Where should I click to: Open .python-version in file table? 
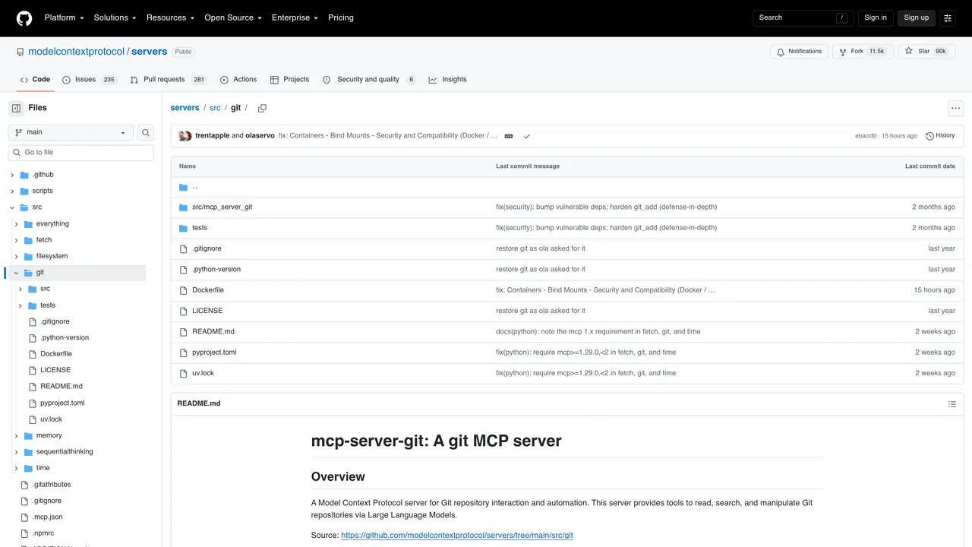coord(216,270)
